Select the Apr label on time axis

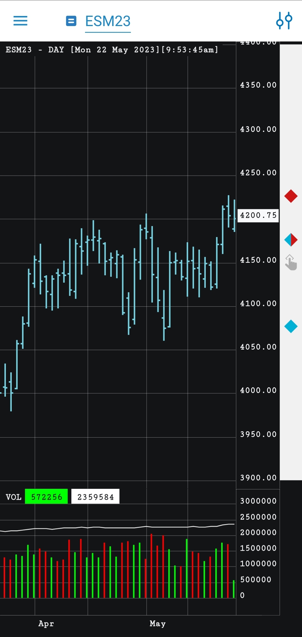coord(46,624)
